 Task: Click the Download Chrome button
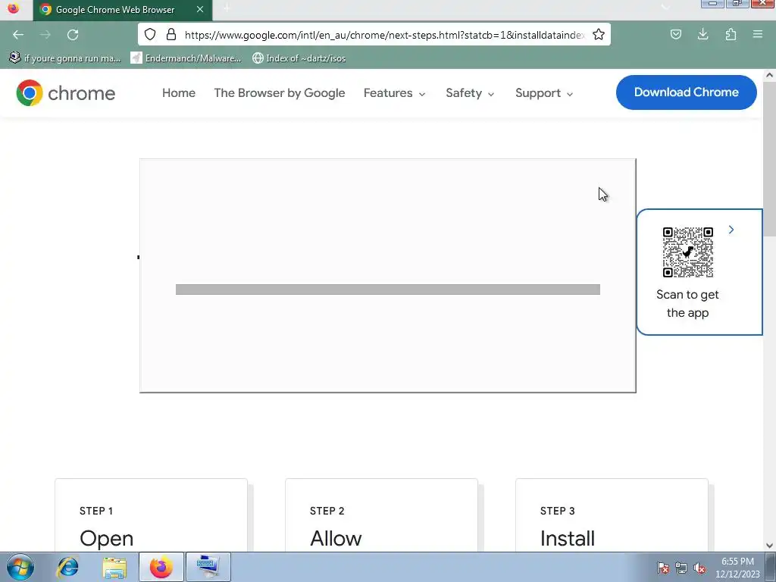click(x=686, y=92)
